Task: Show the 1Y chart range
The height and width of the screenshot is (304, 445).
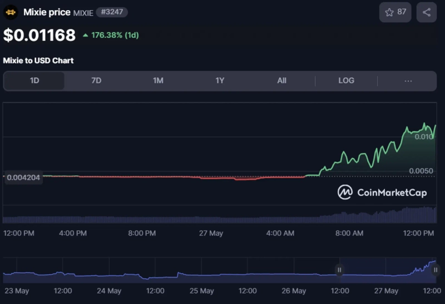Action: click(220, 81)
